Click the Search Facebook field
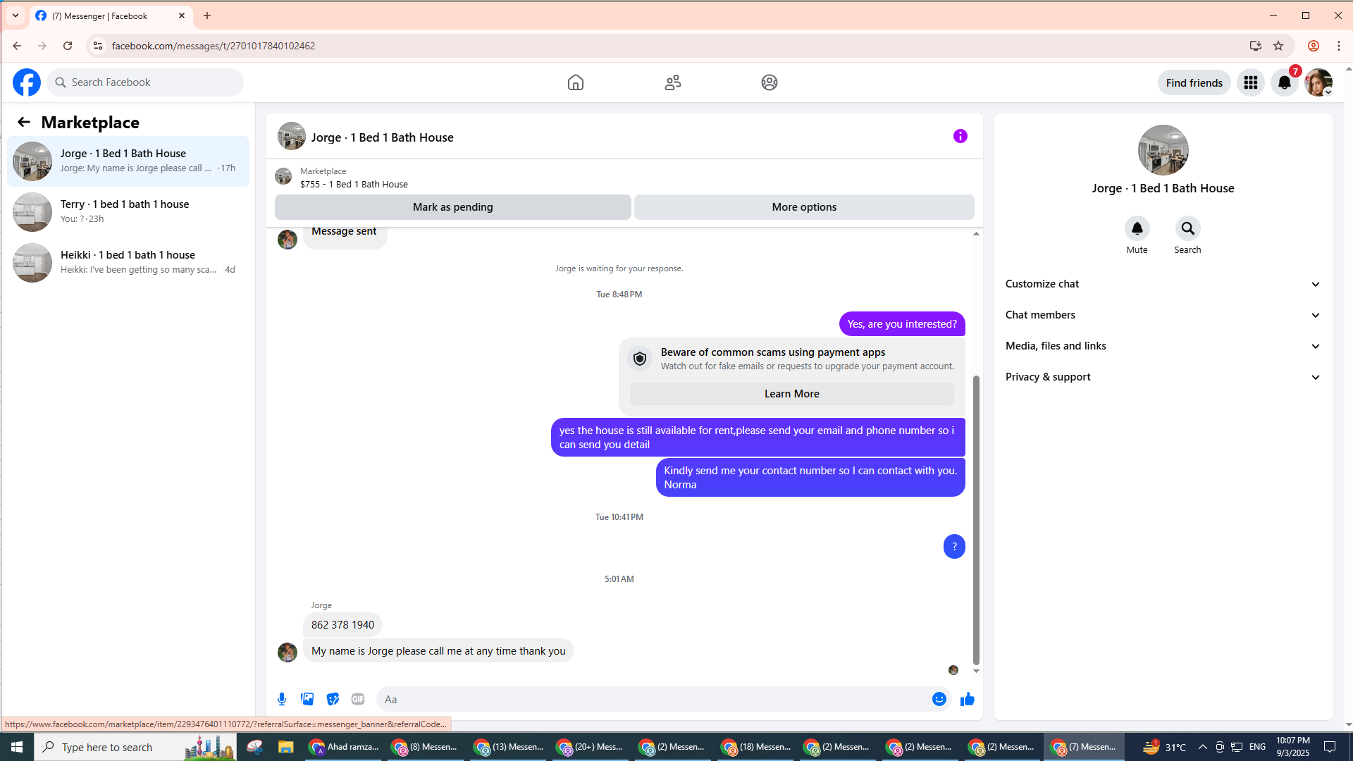Viewport: 1353px width, 761px height. [x=146, y=82]
